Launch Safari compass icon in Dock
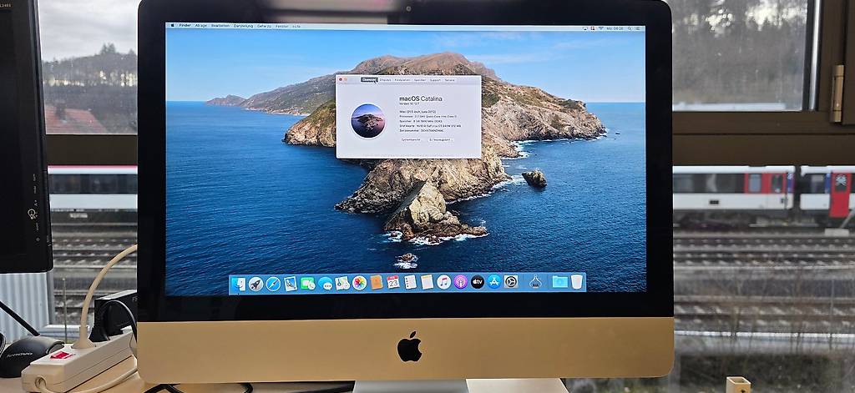 273,284
